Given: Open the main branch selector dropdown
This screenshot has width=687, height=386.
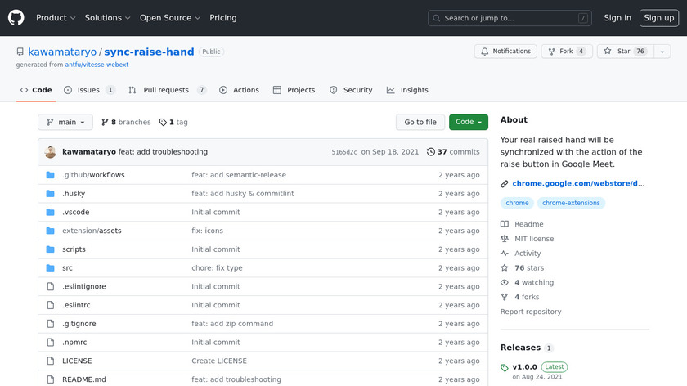Looking at the screenshot, I should click(x=65, y=122).
